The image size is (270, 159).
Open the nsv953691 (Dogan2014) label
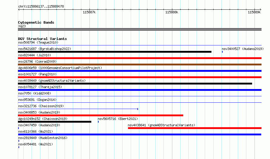click(37, 100)
